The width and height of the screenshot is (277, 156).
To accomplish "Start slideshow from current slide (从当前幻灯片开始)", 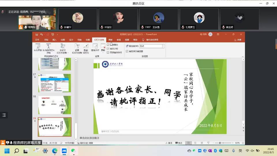I will click(48, 46).
